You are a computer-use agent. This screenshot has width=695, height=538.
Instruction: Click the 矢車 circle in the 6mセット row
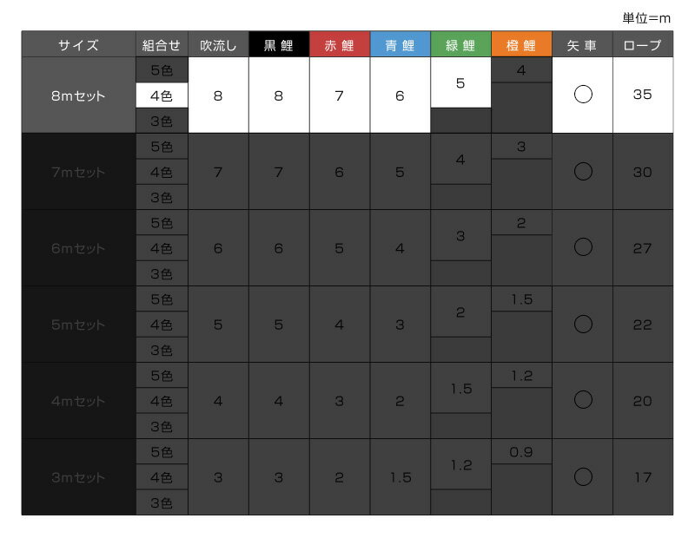(x=583, y=248)
